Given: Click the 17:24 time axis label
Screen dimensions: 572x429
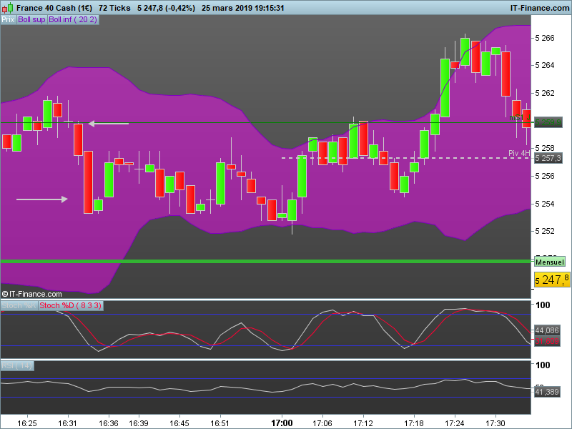Looking at the screenshot, I should (x=455, y=423).
